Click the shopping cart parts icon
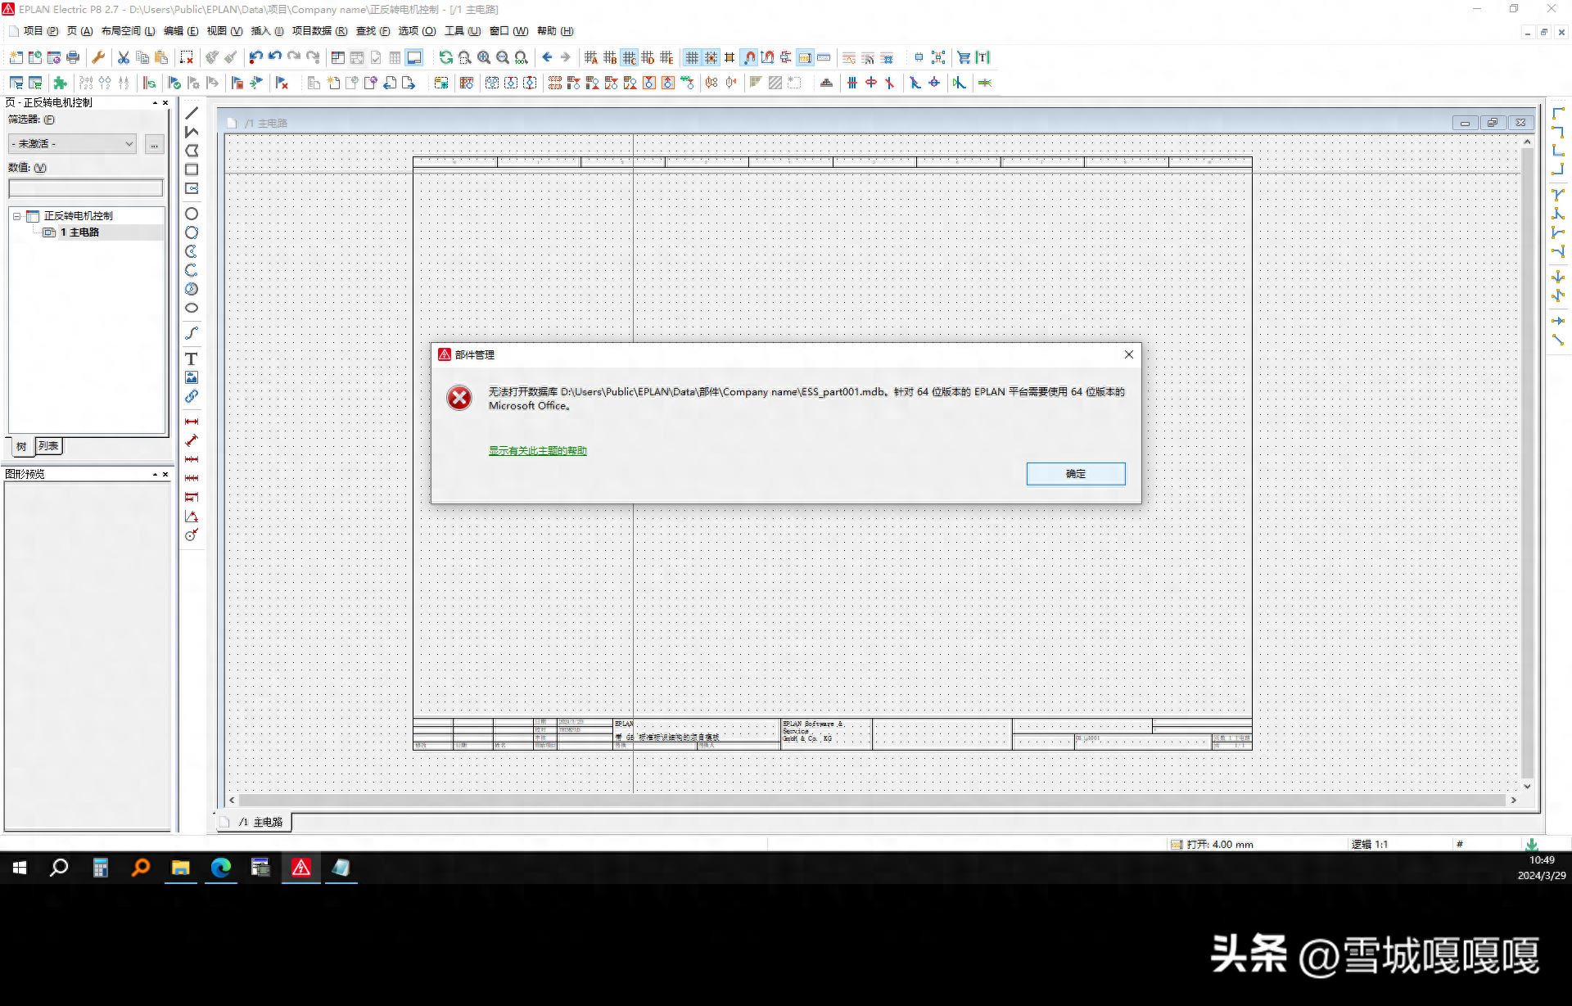The image size is (1572, 1006). coord(964,57)
